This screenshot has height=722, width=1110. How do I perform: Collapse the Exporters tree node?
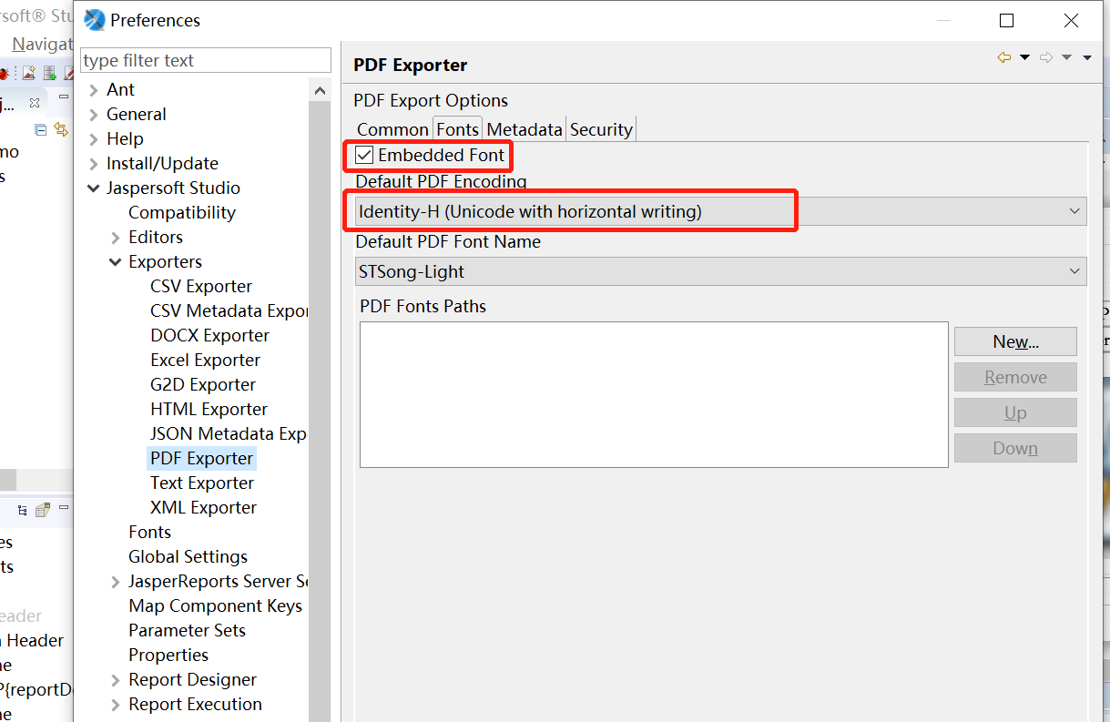tap(116, 262)
